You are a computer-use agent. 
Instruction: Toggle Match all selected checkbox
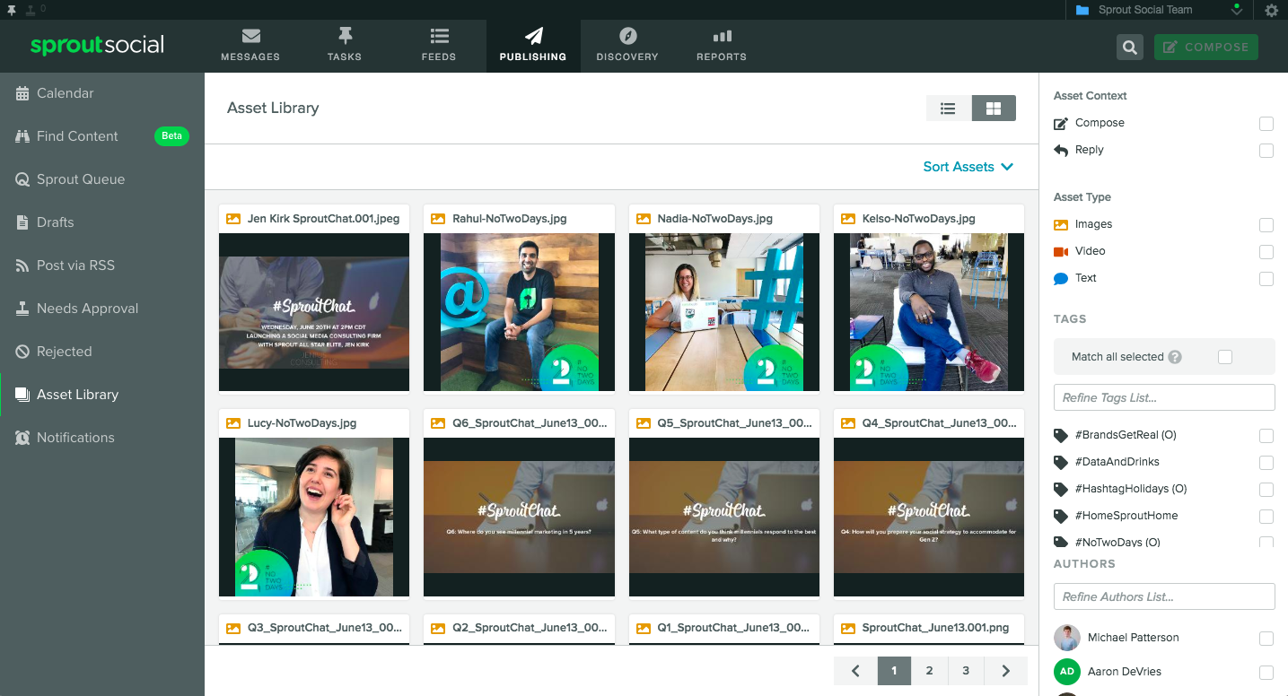pyautogui.click(x=1225, y=357)
